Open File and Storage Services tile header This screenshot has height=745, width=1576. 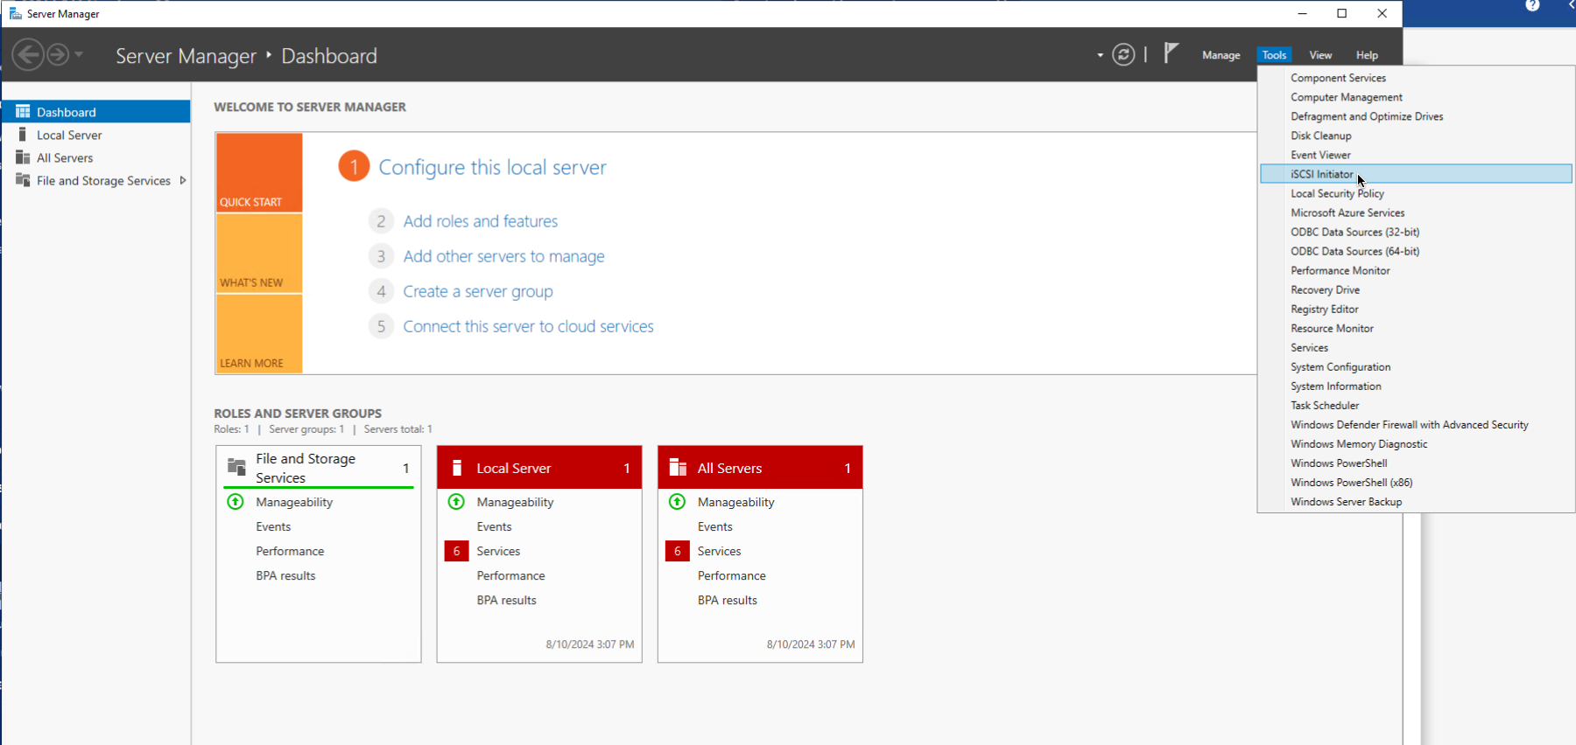(x=319, y=468)
